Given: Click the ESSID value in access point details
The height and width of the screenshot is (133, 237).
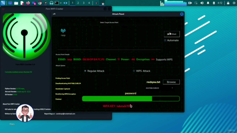Looking at the screenshot, I should (x=69, y=59).
